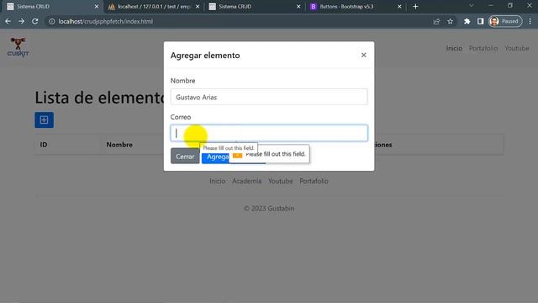
Task: Click the Correo field label
Action: (181, 117)
